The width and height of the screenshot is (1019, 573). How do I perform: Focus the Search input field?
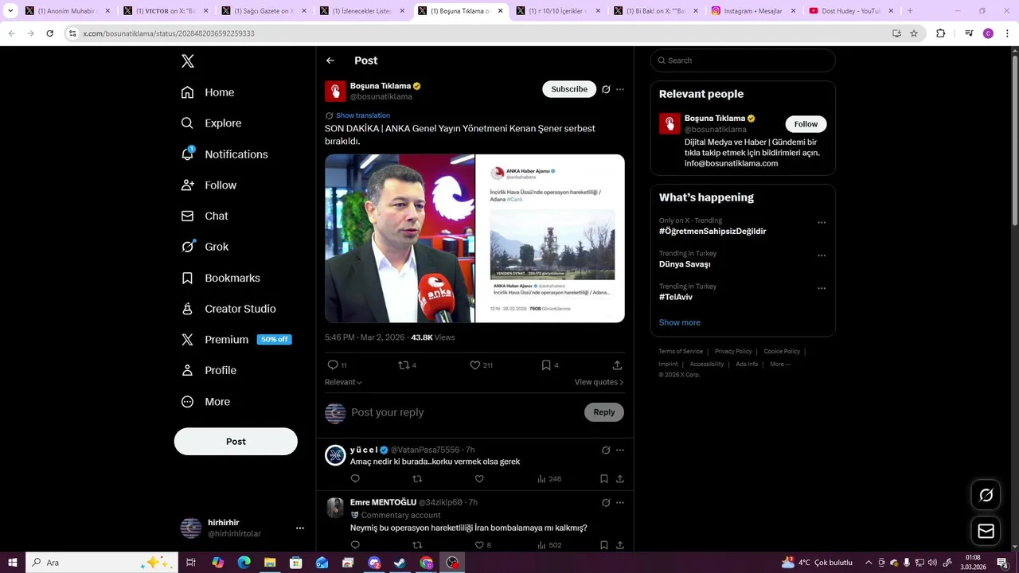point(743,60)
